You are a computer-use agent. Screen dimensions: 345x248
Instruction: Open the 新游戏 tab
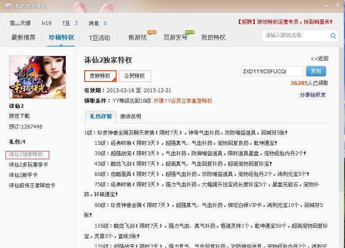(x=137, y=38)
